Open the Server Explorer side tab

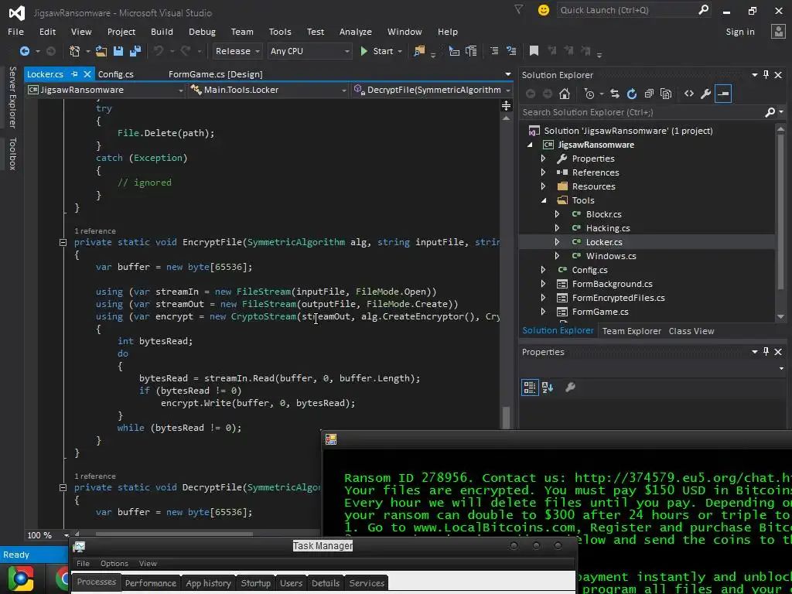click(x=12, y=97)
